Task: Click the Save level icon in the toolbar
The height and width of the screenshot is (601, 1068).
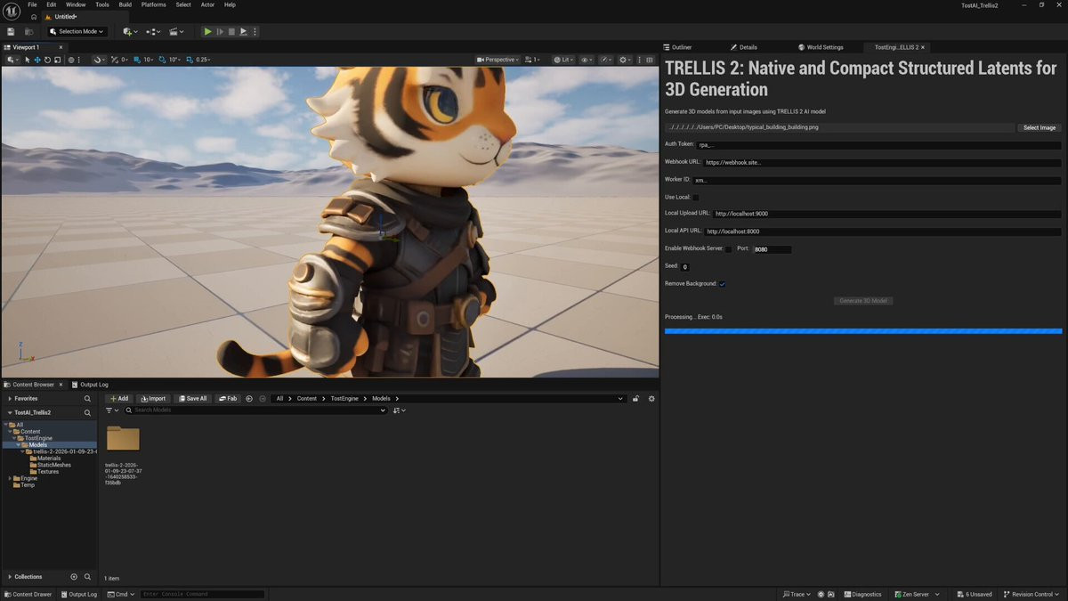Action: [x=11, y=31]
